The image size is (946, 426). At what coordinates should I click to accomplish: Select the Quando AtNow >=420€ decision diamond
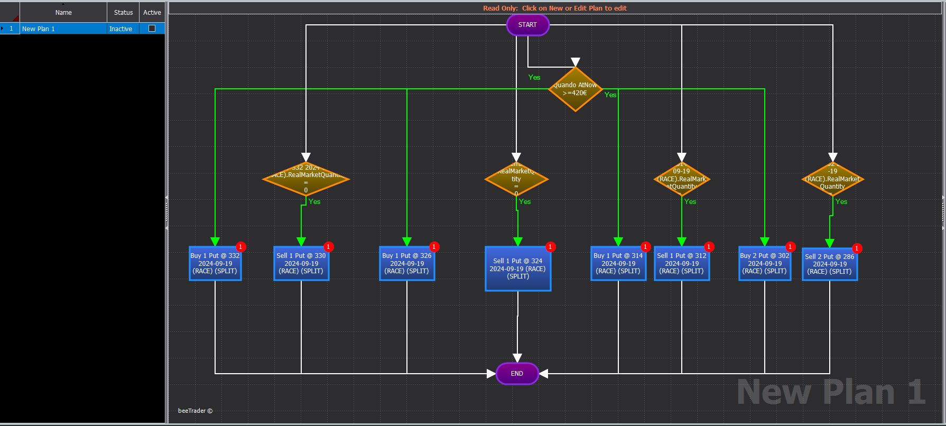[x=575, y=89]
